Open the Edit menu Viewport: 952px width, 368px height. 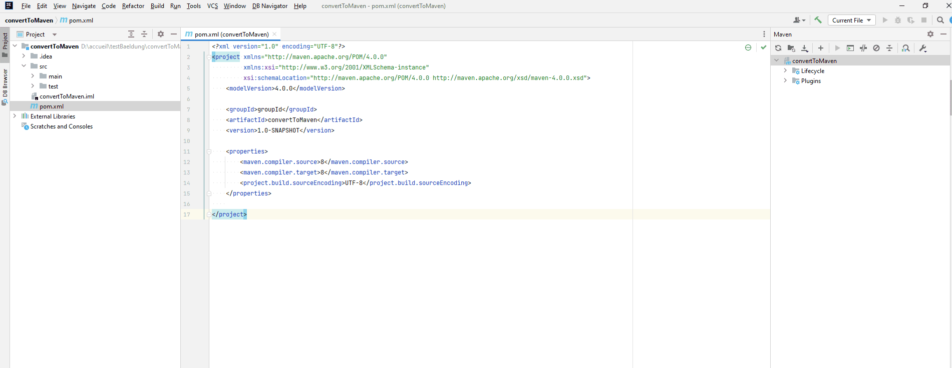point(42,6)
